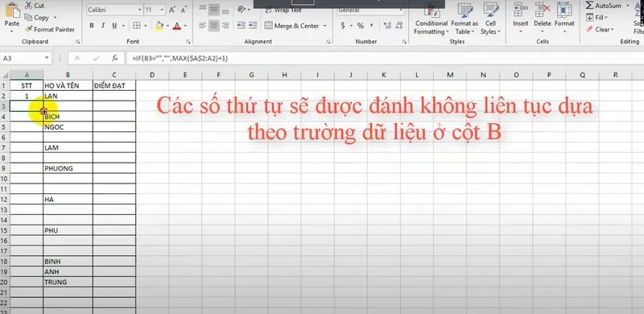Cancel formula entry X button
This screenshot has height=314, width=644.
pos(77,58)
